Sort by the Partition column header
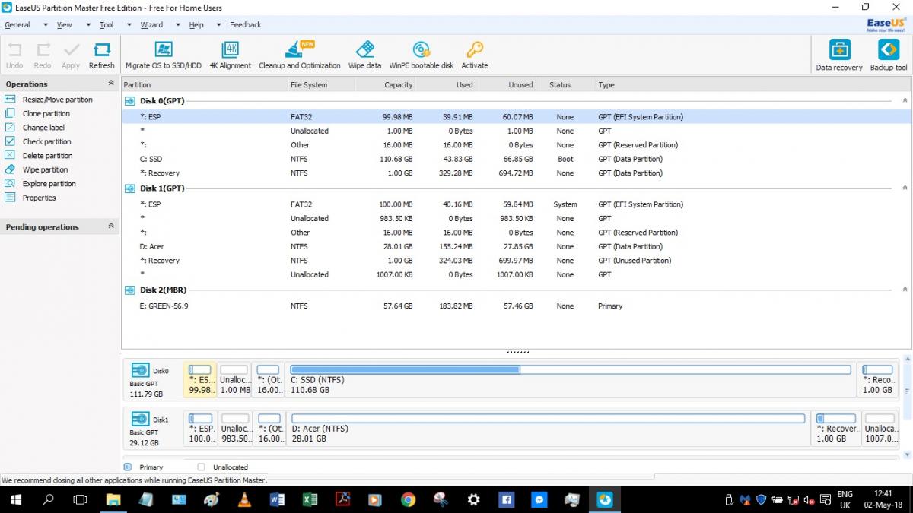Image resolution: width=913 pixels, height=513 pixels. (138, 85)
